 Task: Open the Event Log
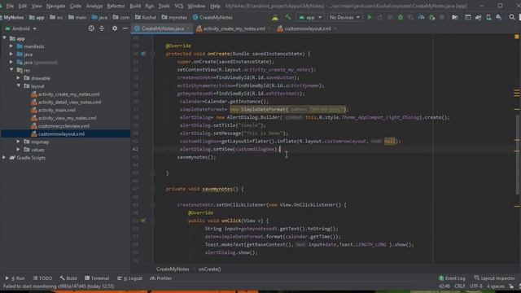click(453, 278)
